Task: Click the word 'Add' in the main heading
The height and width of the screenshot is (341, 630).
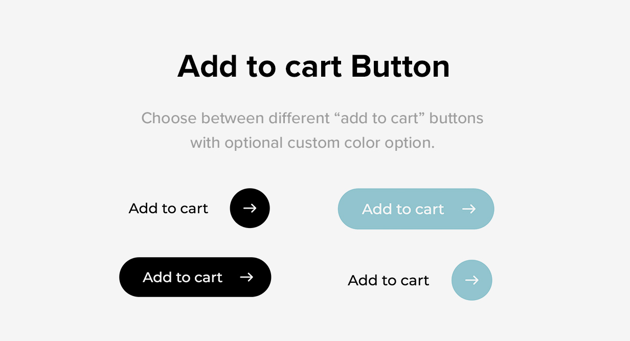Action: [207, 66]
